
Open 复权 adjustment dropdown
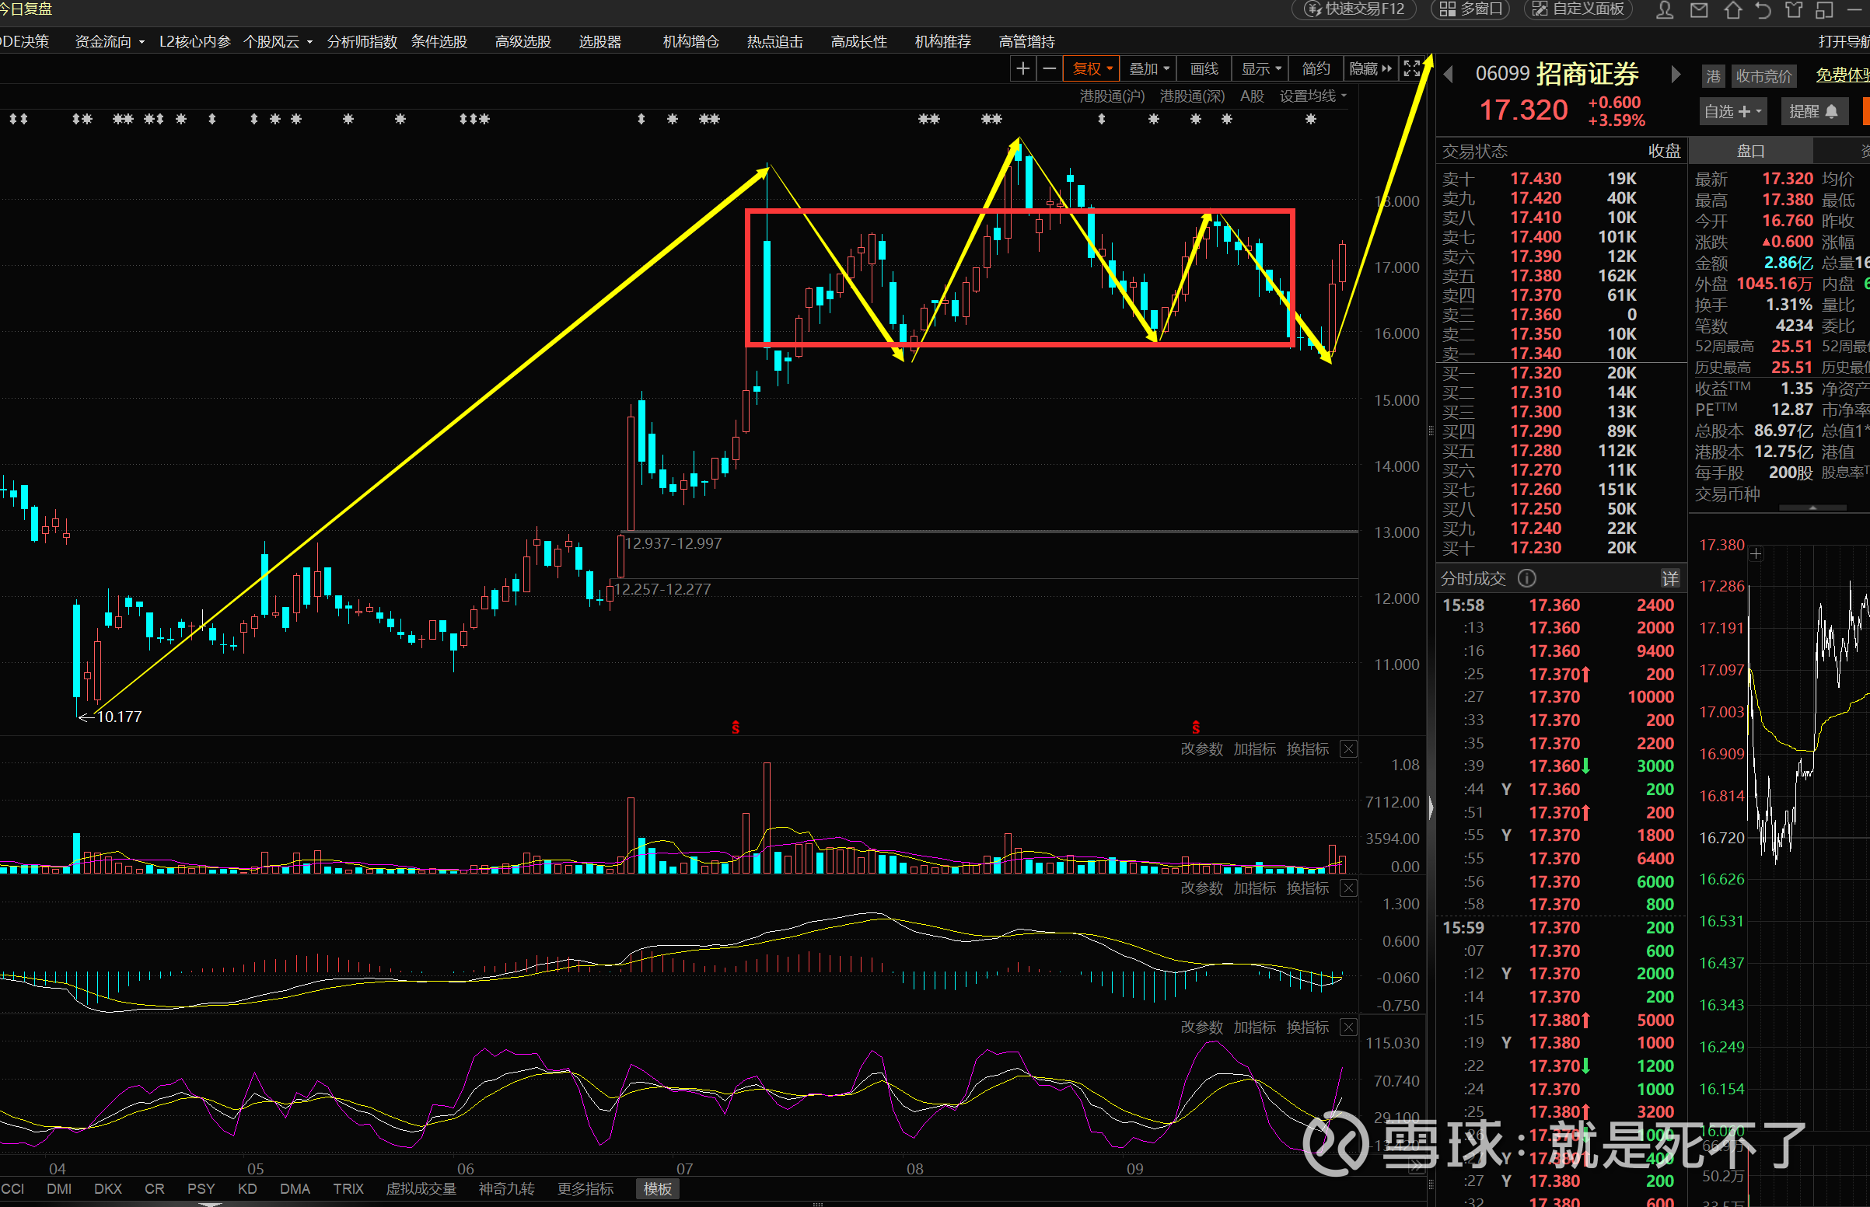tap(1092, 69)
